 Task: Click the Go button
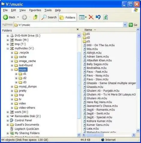(133, 25)
